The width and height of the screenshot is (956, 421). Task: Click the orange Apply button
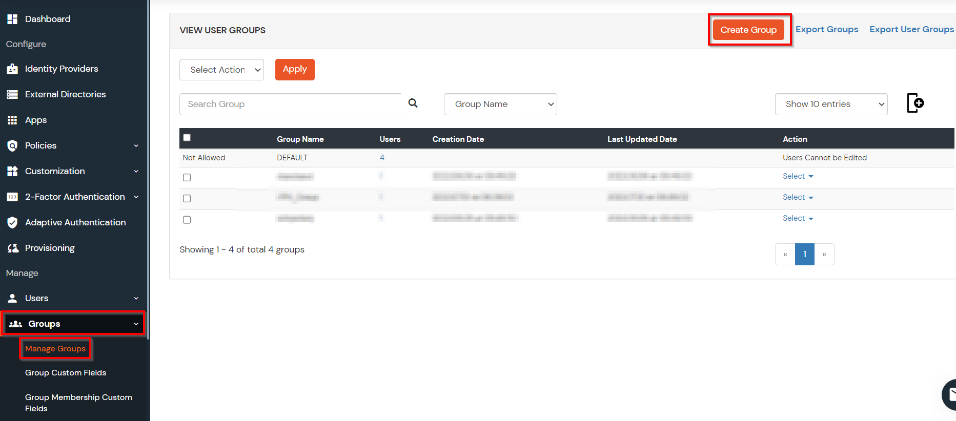pos(295,70)
